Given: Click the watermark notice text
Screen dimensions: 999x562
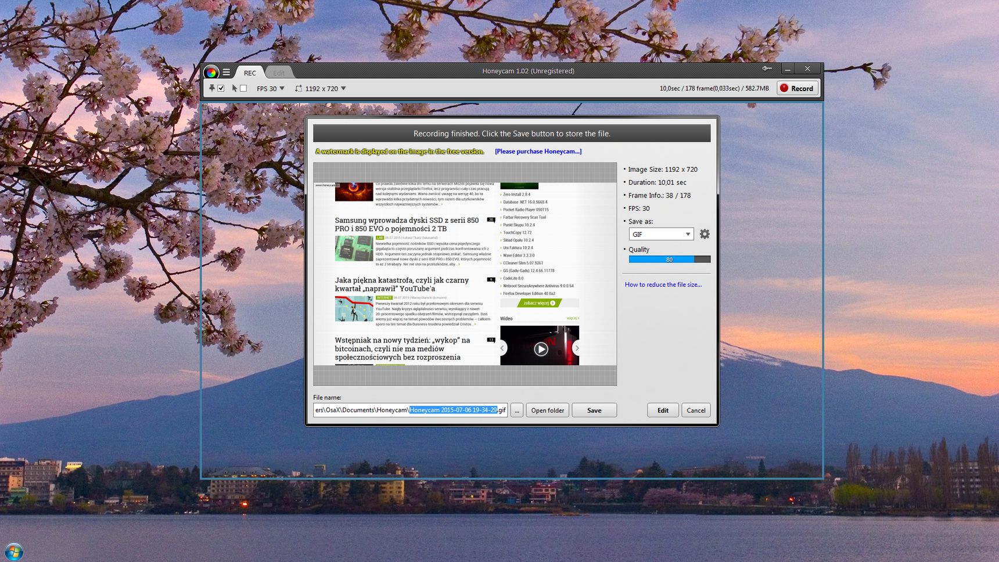Looking at the screenshot, I should 400,152.
